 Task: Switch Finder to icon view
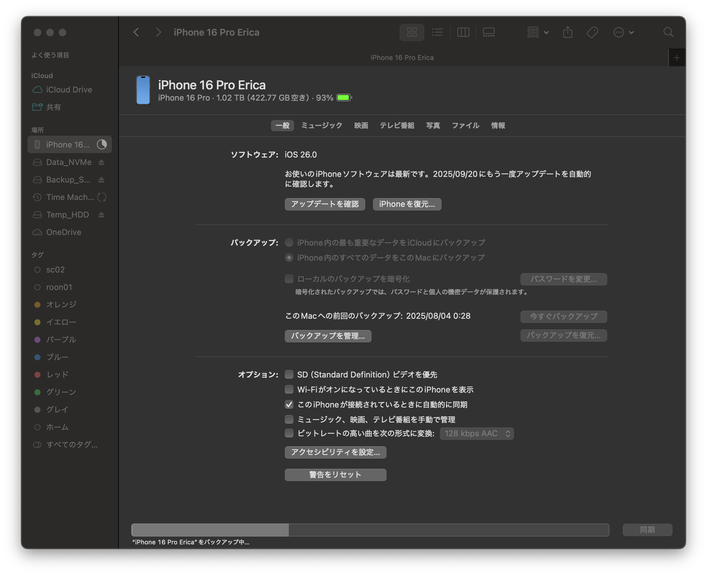[x=411, y=32]
